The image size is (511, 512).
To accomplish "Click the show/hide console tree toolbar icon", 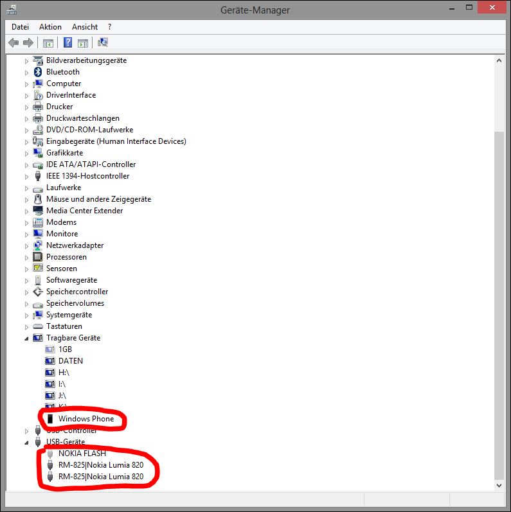I will click(48, 43).
